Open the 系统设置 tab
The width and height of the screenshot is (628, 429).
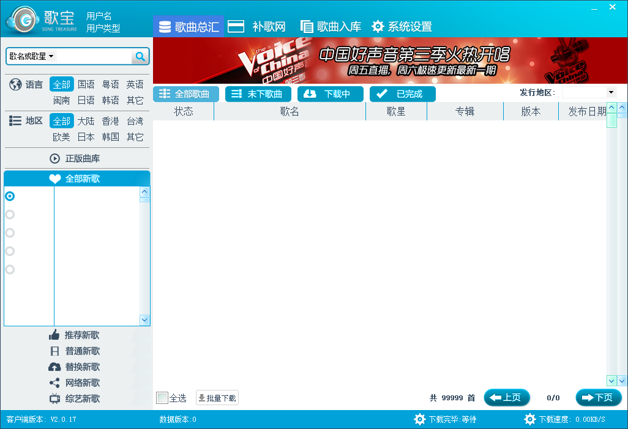[x=402, y=27]
